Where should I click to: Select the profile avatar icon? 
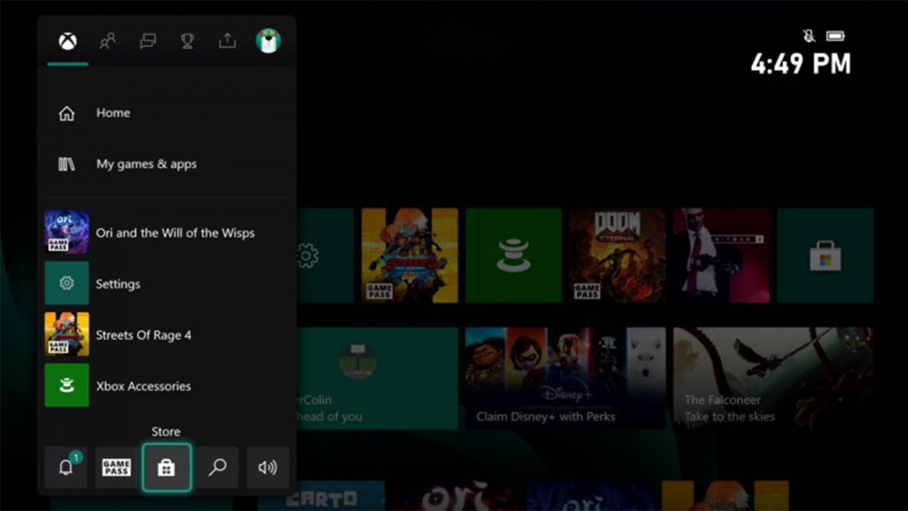268,41
